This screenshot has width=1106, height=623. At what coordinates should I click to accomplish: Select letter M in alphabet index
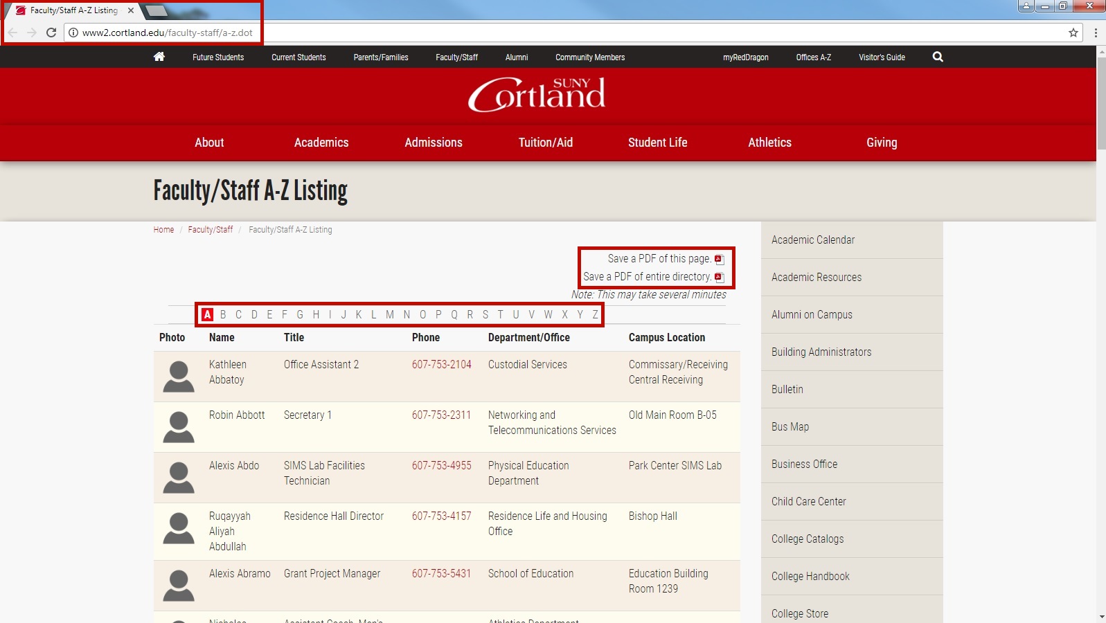390,315
